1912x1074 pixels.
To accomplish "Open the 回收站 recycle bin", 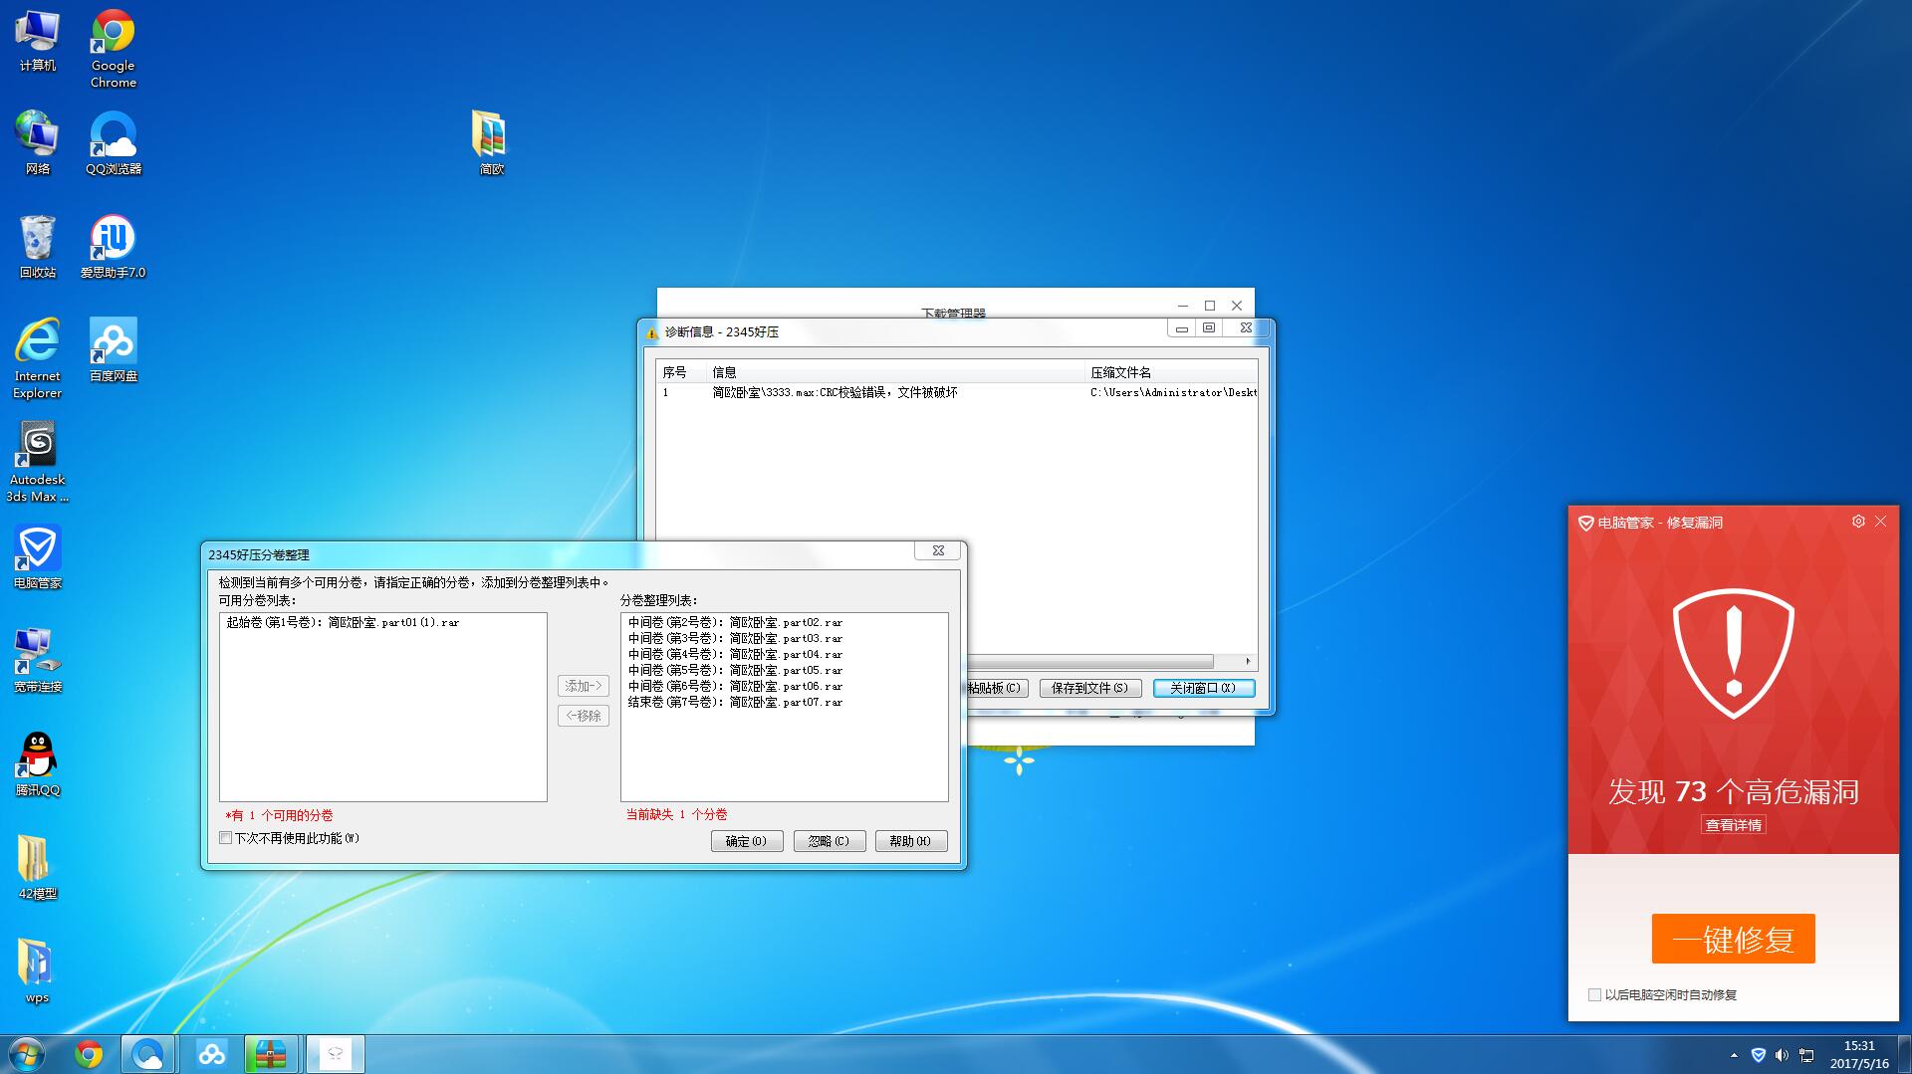I will (x=37, y=247).
